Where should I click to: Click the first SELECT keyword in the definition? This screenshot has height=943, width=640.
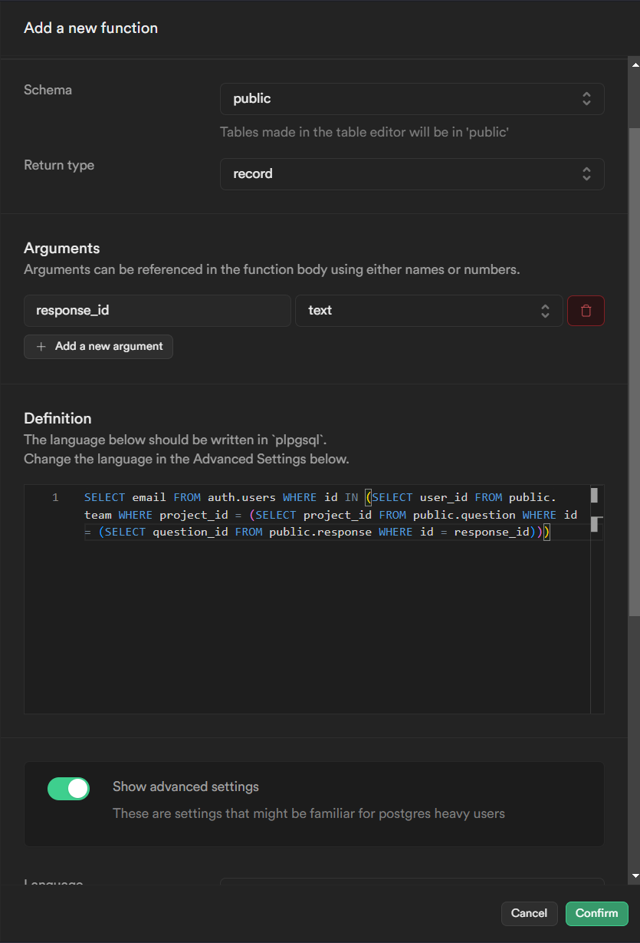coord(104,498)
